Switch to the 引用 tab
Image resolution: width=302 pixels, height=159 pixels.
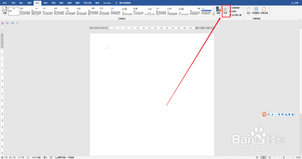click(x=53, y=3)
